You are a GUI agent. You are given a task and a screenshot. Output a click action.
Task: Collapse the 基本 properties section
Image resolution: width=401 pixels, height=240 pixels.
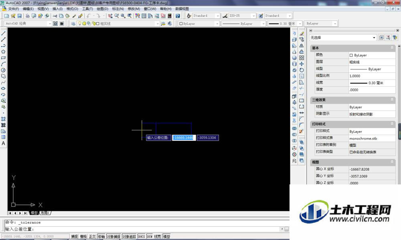click(x=392, y=48)
